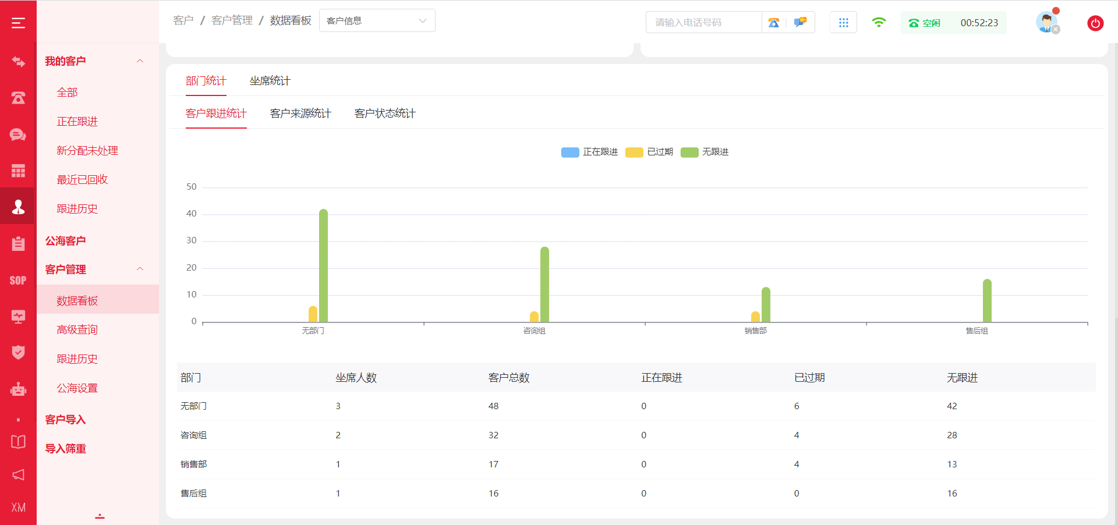Open the nine-dot apps grid icon

pos(843,23)
